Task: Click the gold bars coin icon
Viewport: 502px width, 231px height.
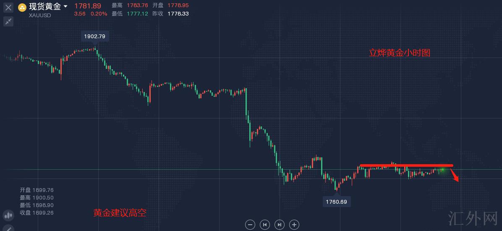Action: click(22, 7)
